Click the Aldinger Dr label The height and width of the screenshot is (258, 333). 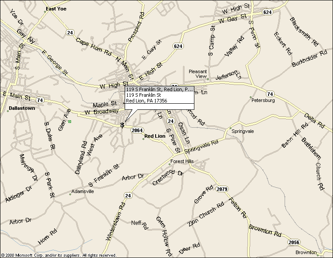pyautogui.click(x=18, y=194)
